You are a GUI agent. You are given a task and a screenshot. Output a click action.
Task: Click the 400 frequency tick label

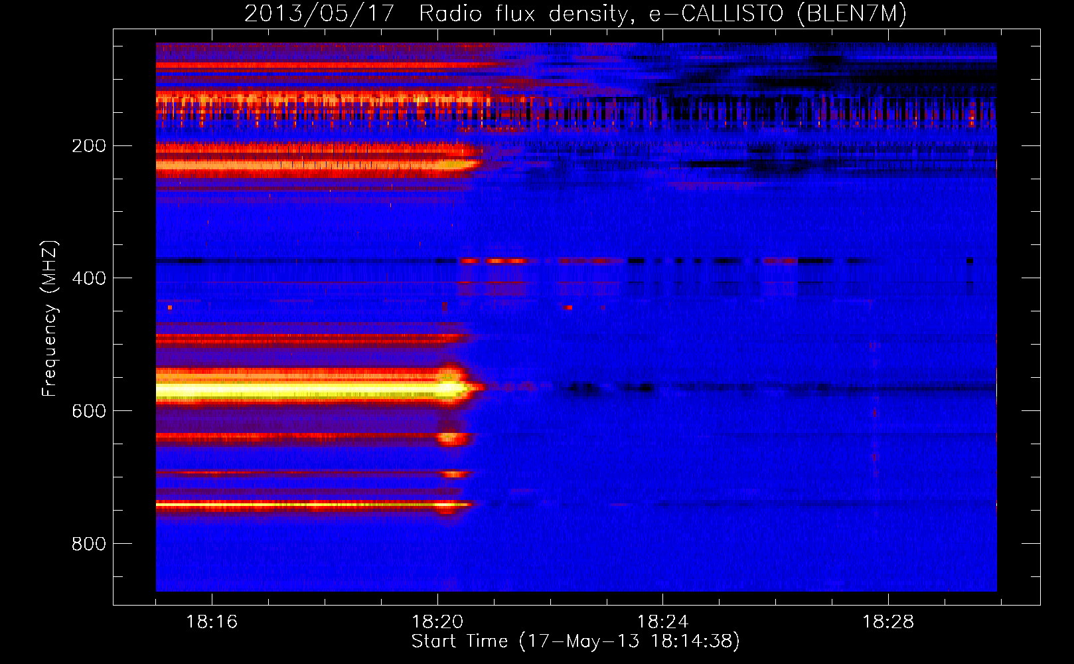[89, 278]
